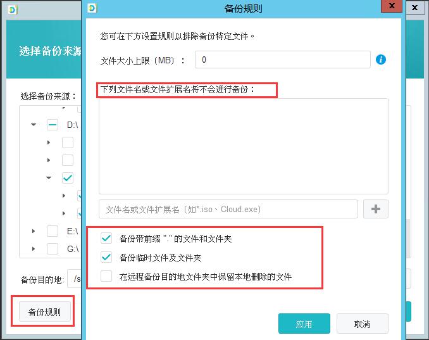
Task: Collapse the D:\ drive tree node
Action: coord(34,125)
